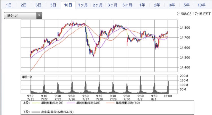Click the 7/21 date axis label

point(31,99)
